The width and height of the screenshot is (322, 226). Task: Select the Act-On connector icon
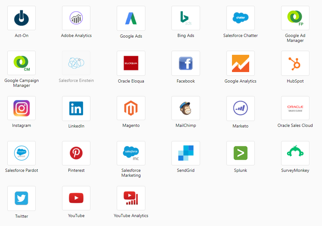point(22,18)
